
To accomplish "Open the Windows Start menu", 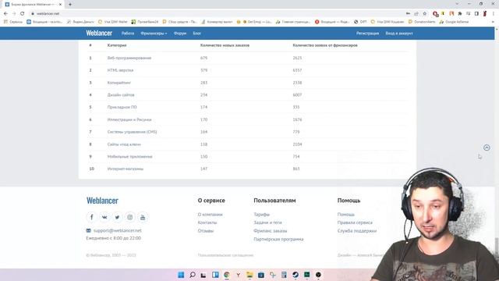I will 181,275.
